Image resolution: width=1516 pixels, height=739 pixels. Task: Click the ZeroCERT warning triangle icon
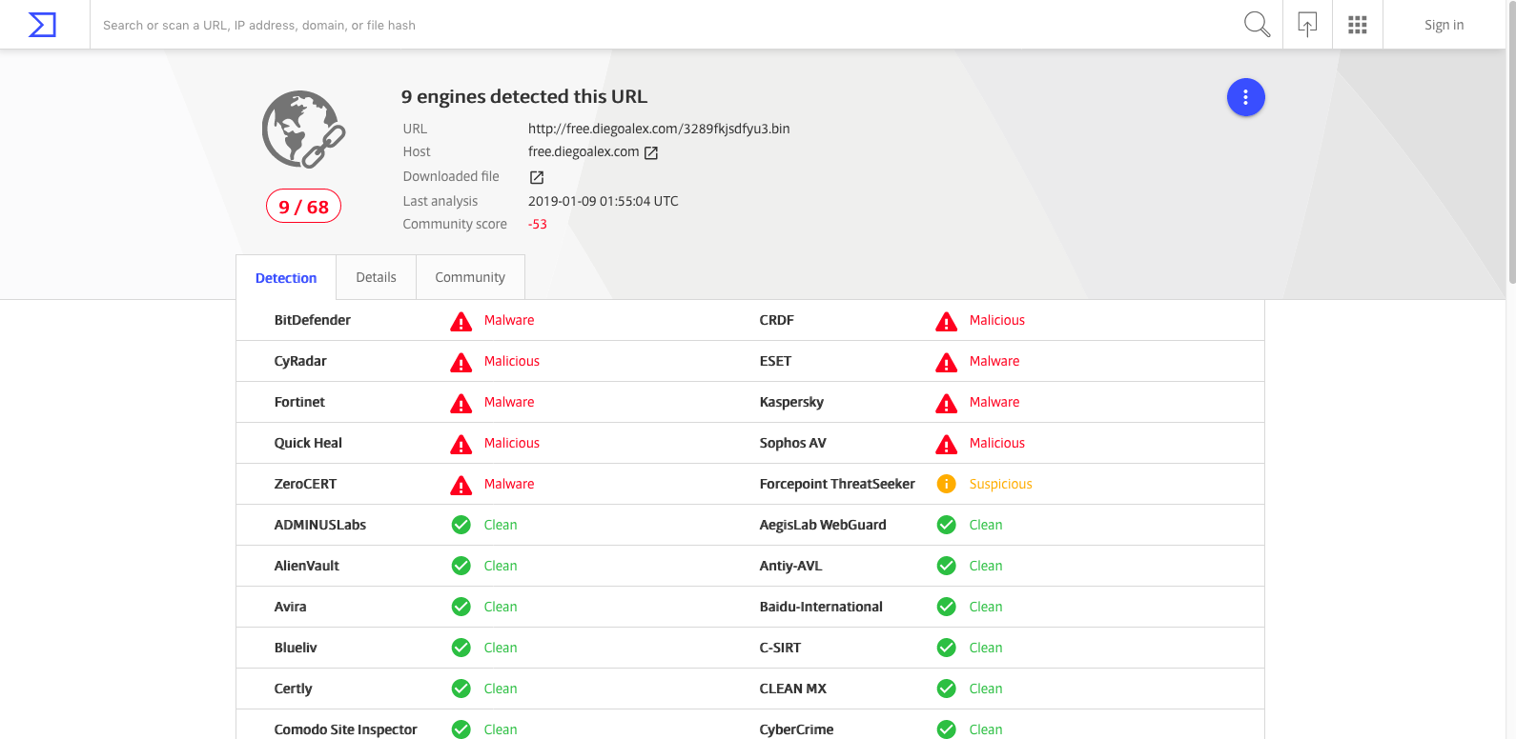coord(461,485)
